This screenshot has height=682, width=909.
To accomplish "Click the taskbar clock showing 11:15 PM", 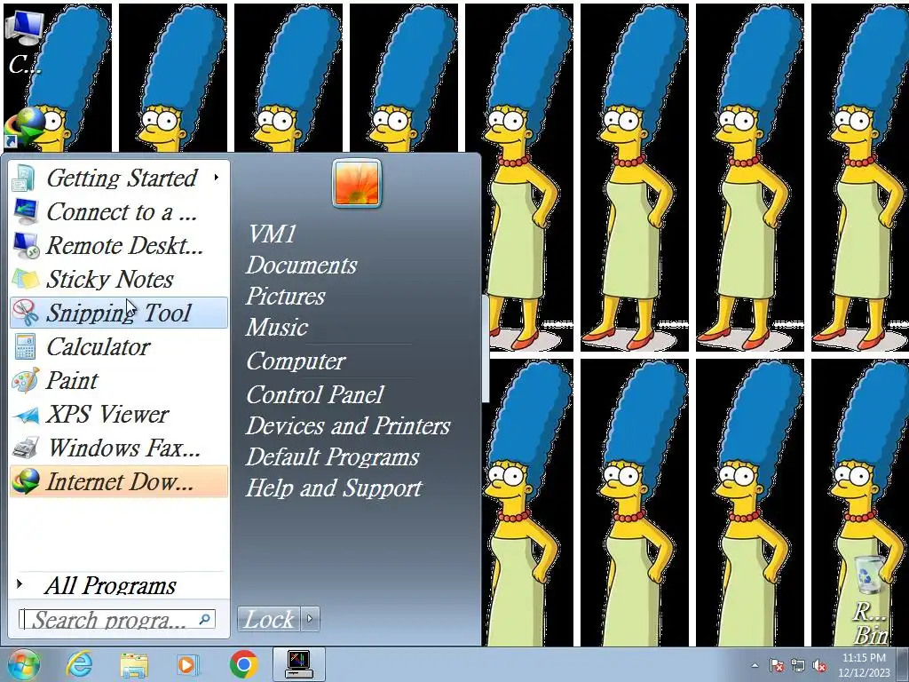I will click(864, 665).
